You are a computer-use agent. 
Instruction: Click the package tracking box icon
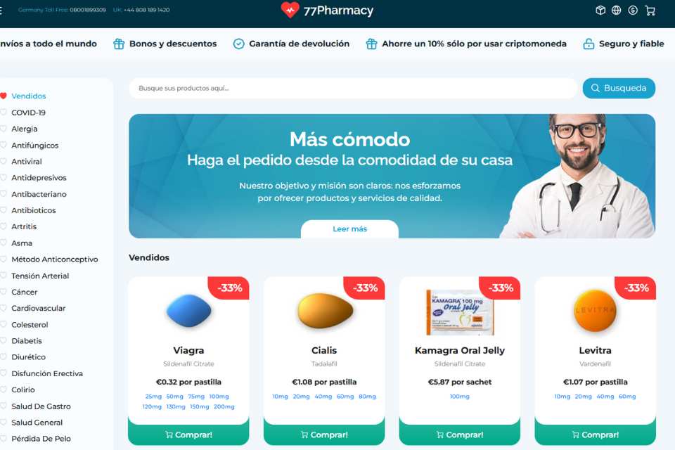(600, 11)
